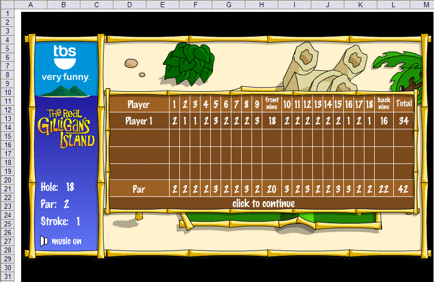Click the 'Par' row label in scorecard

(139, 189)
